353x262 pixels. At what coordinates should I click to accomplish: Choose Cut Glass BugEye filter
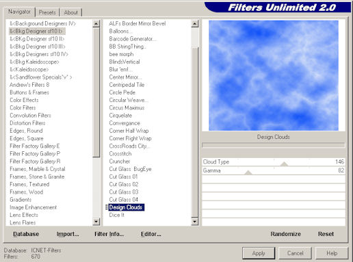click(x=130, y=169)
